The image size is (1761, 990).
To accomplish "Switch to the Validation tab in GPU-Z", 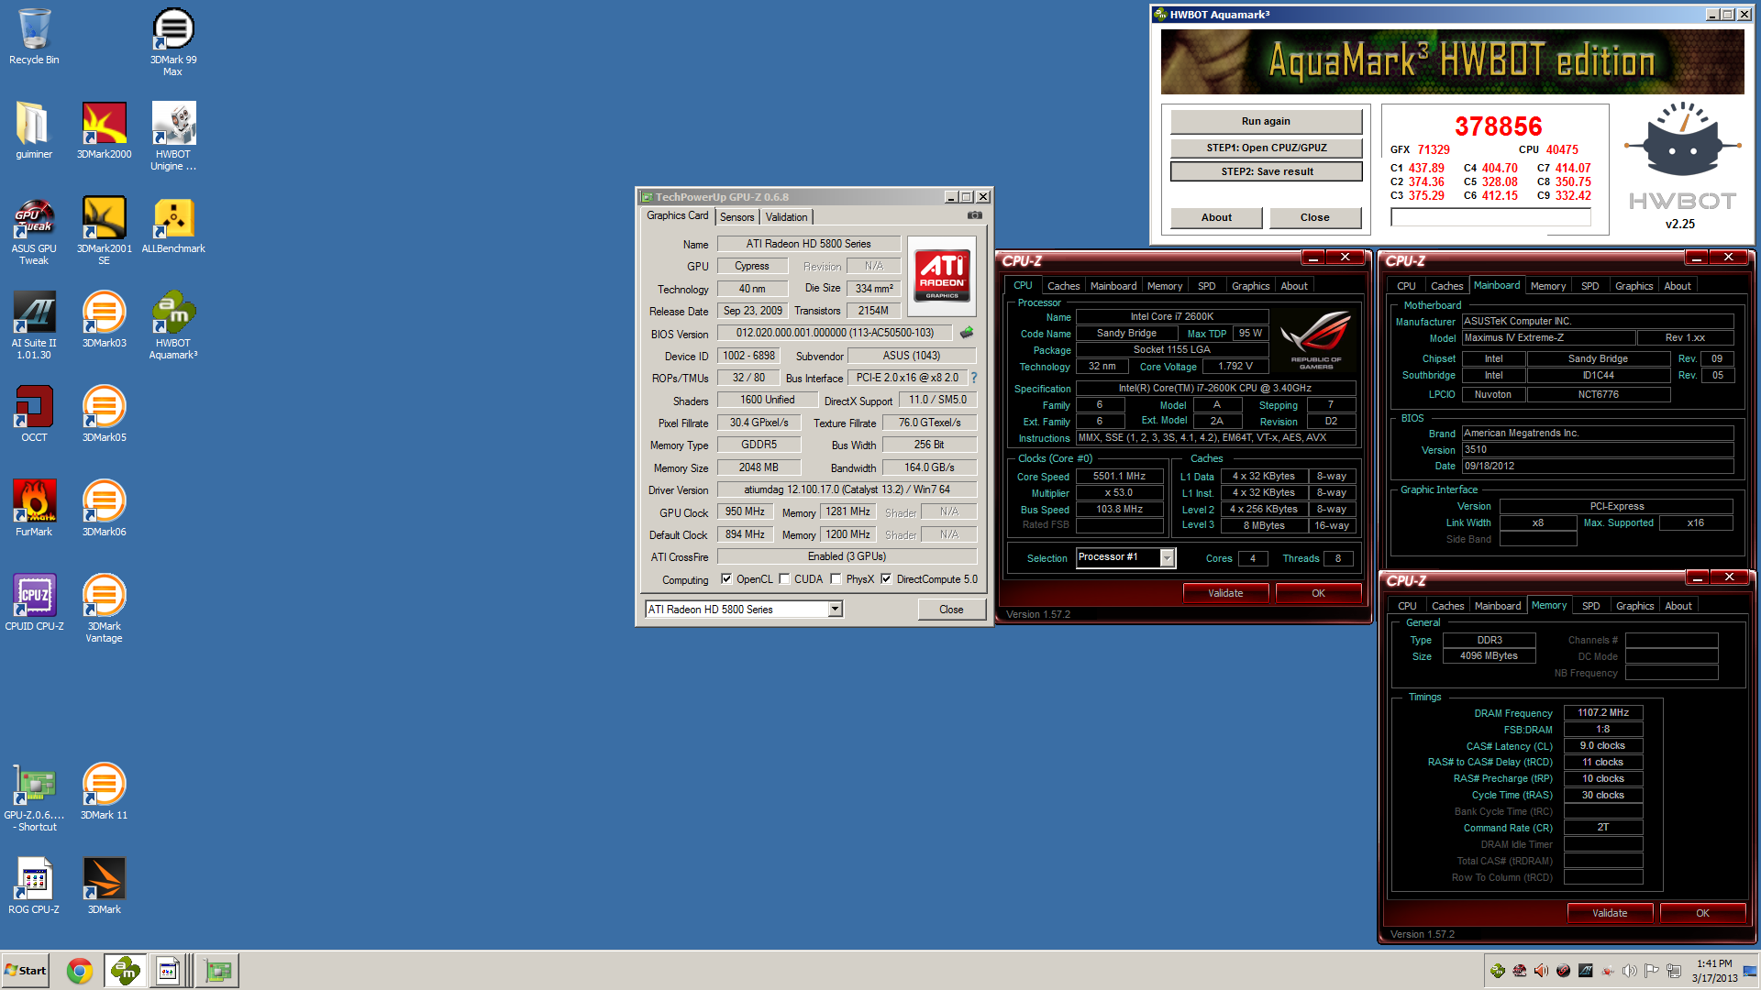I will 787,217.
